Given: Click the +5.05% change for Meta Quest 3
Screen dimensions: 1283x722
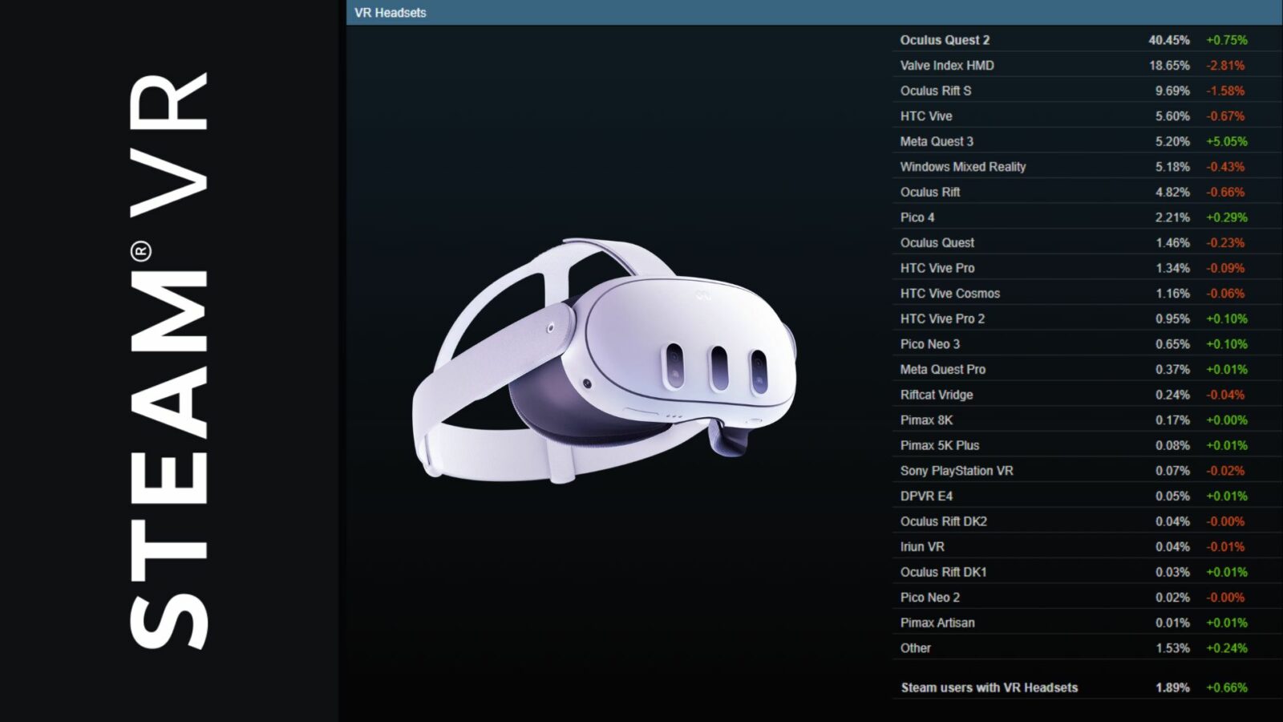Looking at the screenshot, I should click(1226, 141).
